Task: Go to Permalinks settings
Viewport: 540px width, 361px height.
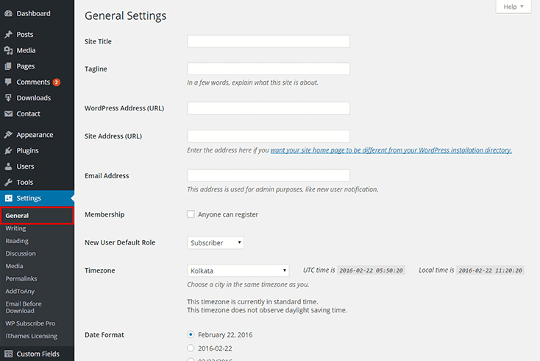Action: pos(21,278)
